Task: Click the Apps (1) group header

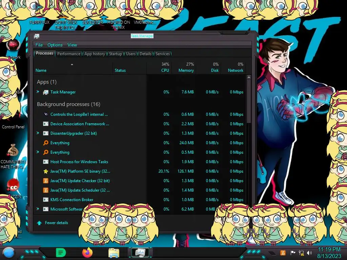Action: [x=47, y=82]
